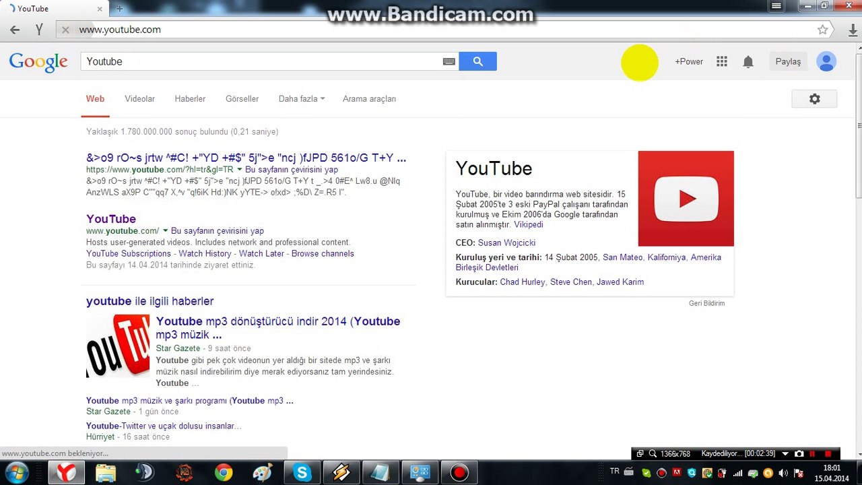The height and width of the screenshot is (485, 862).
Task: Close the YouTube browser tab
Action: click(100, 9)
